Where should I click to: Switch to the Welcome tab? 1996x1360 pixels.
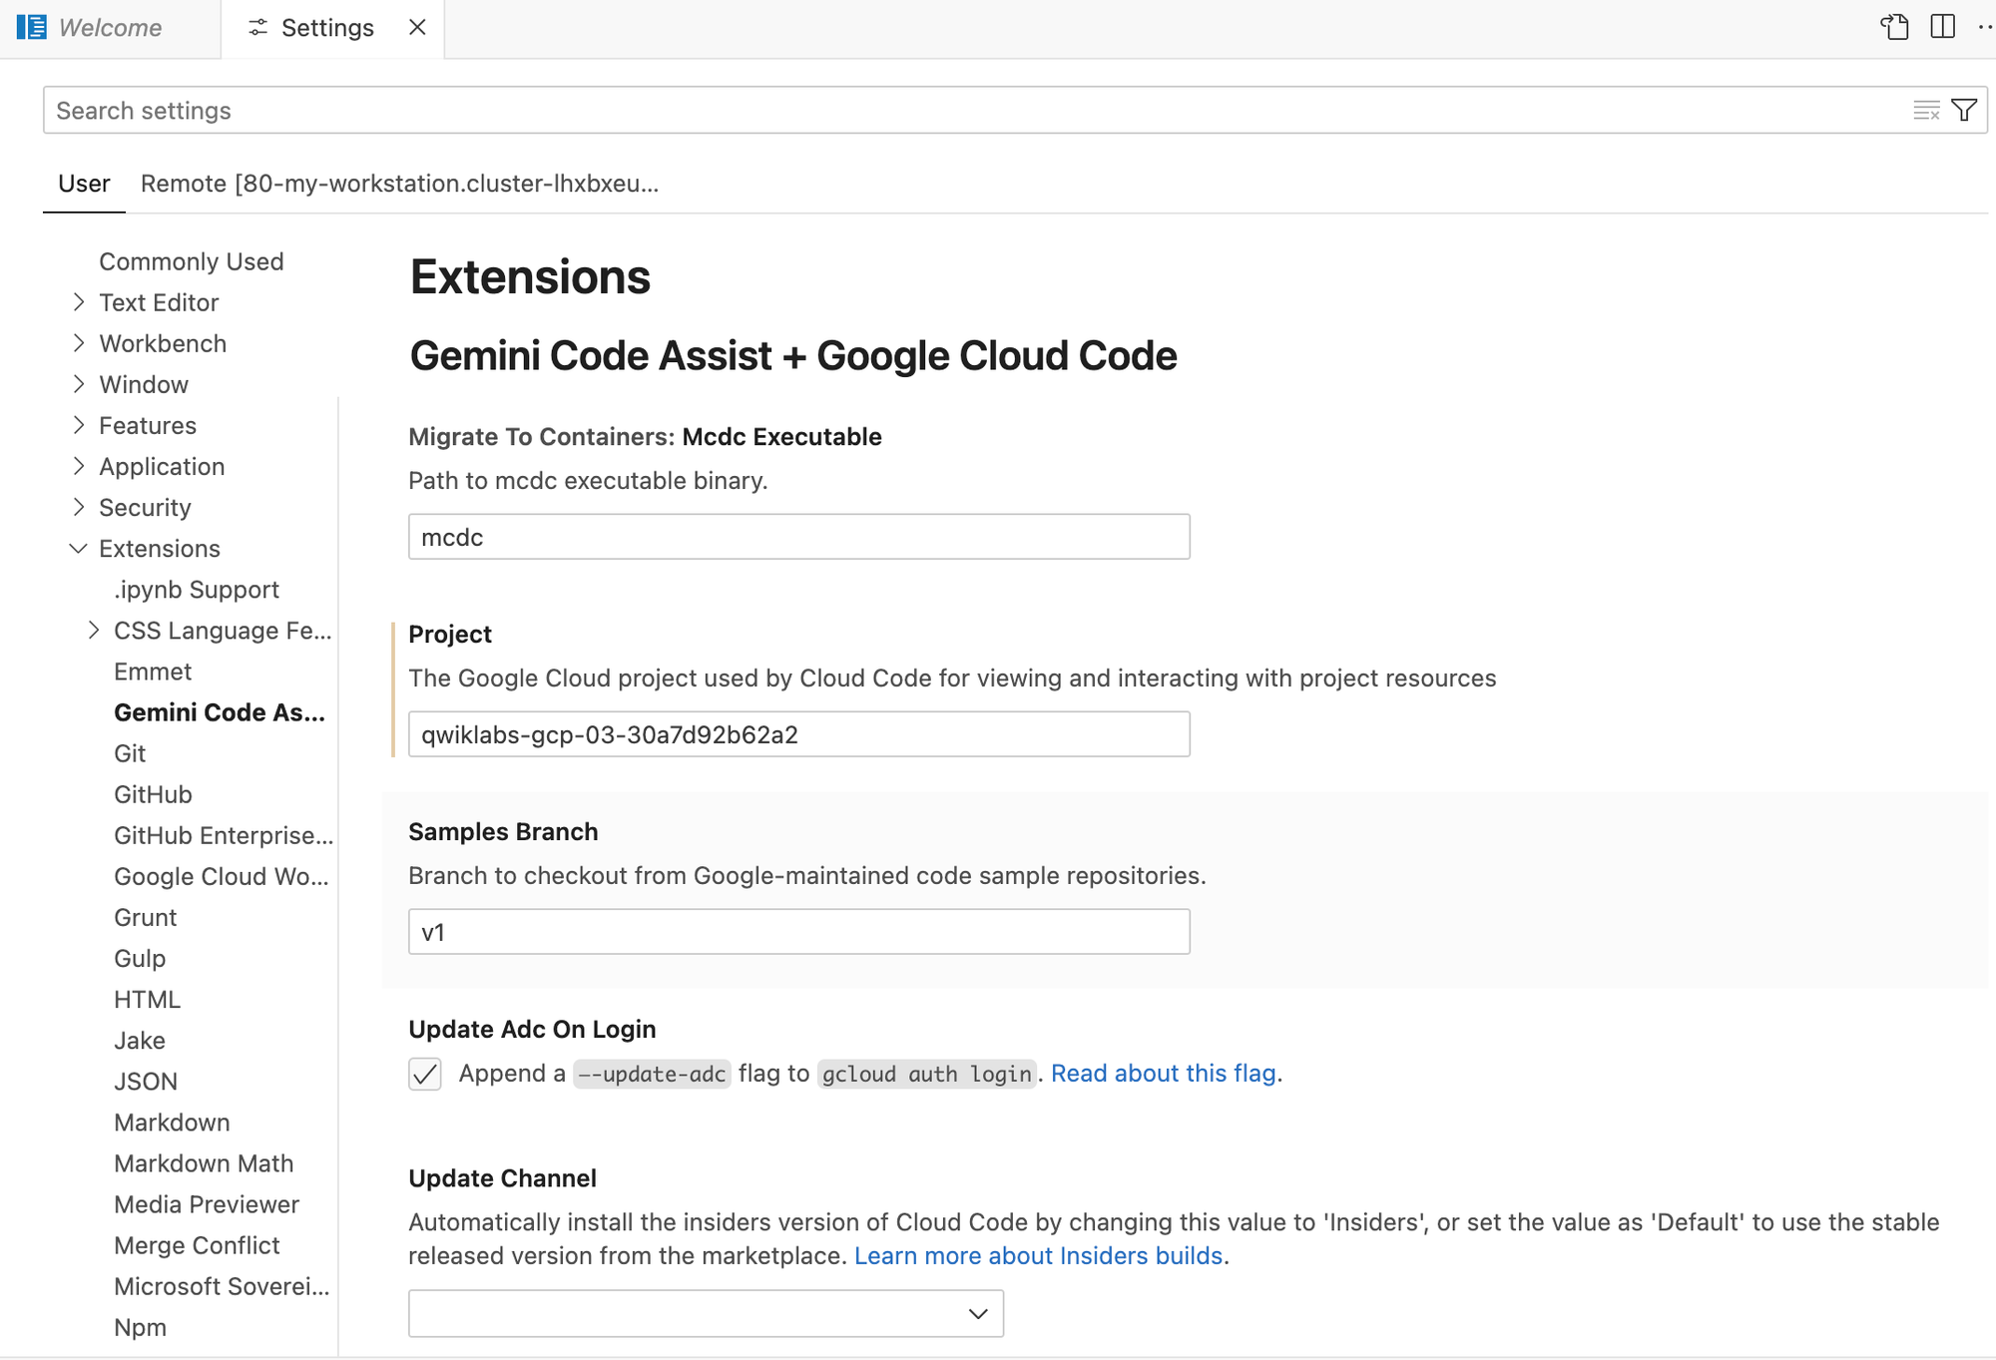click(109, 28)
